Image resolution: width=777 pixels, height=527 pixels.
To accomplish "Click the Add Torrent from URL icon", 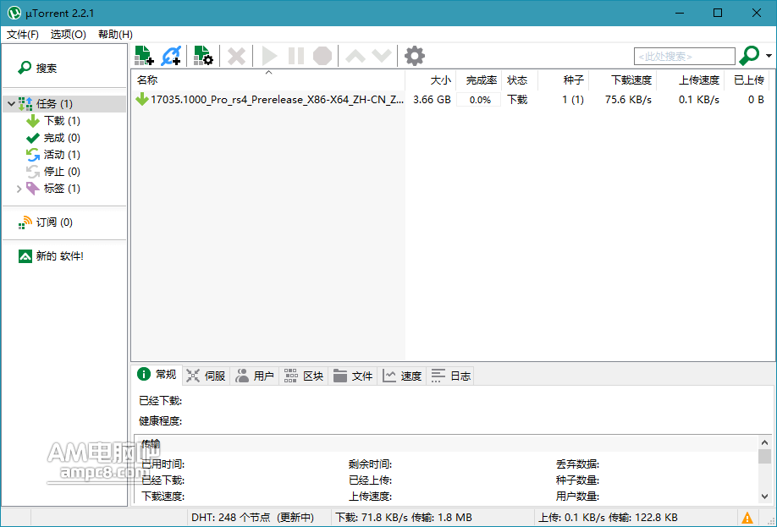I will (x=171, y=56).
